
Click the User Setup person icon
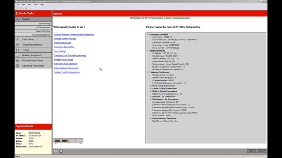18,39
